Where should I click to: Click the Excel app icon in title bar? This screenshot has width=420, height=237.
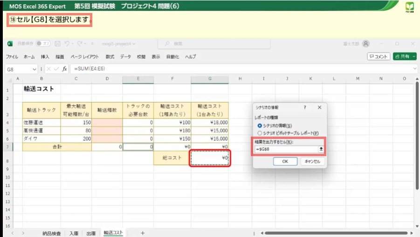[x=10, y=44]
